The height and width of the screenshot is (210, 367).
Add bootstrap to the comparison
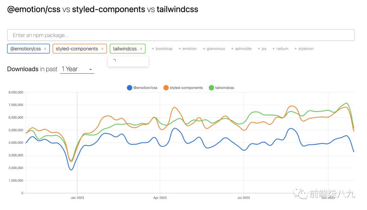(162, 49)
